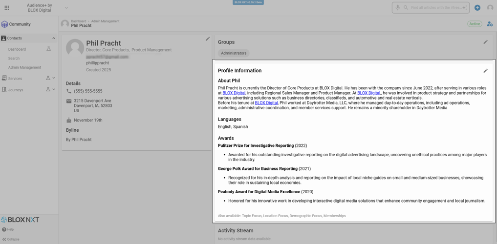
Task: Expand the Journeys section chevron
Action: tap(54, 89)
